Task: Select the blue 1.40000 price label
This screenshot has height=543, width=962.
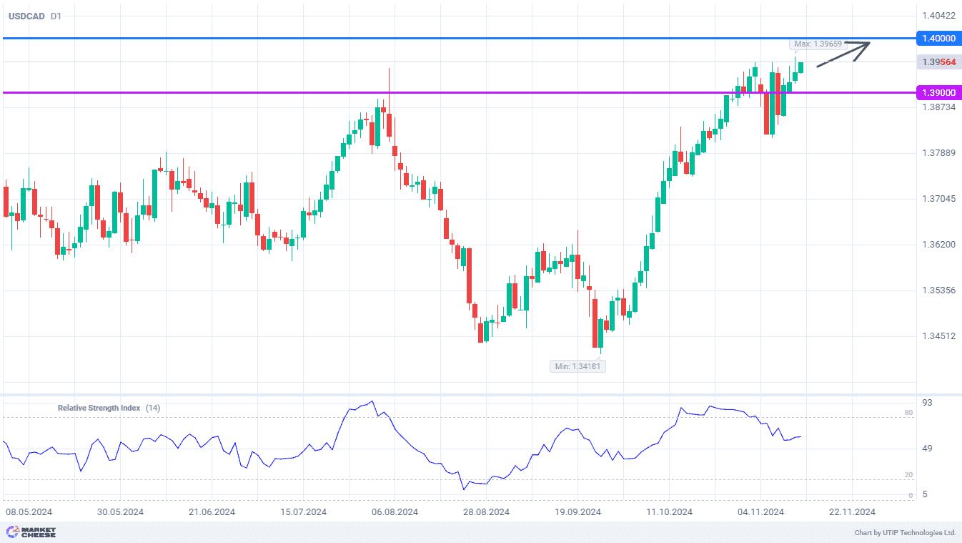Action: (x=938, y=39)
